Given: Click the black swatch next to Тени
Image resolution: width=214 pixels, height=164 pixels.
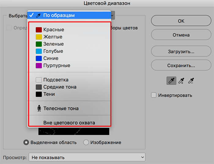Looking at the screenshot, I should [39, 94].
